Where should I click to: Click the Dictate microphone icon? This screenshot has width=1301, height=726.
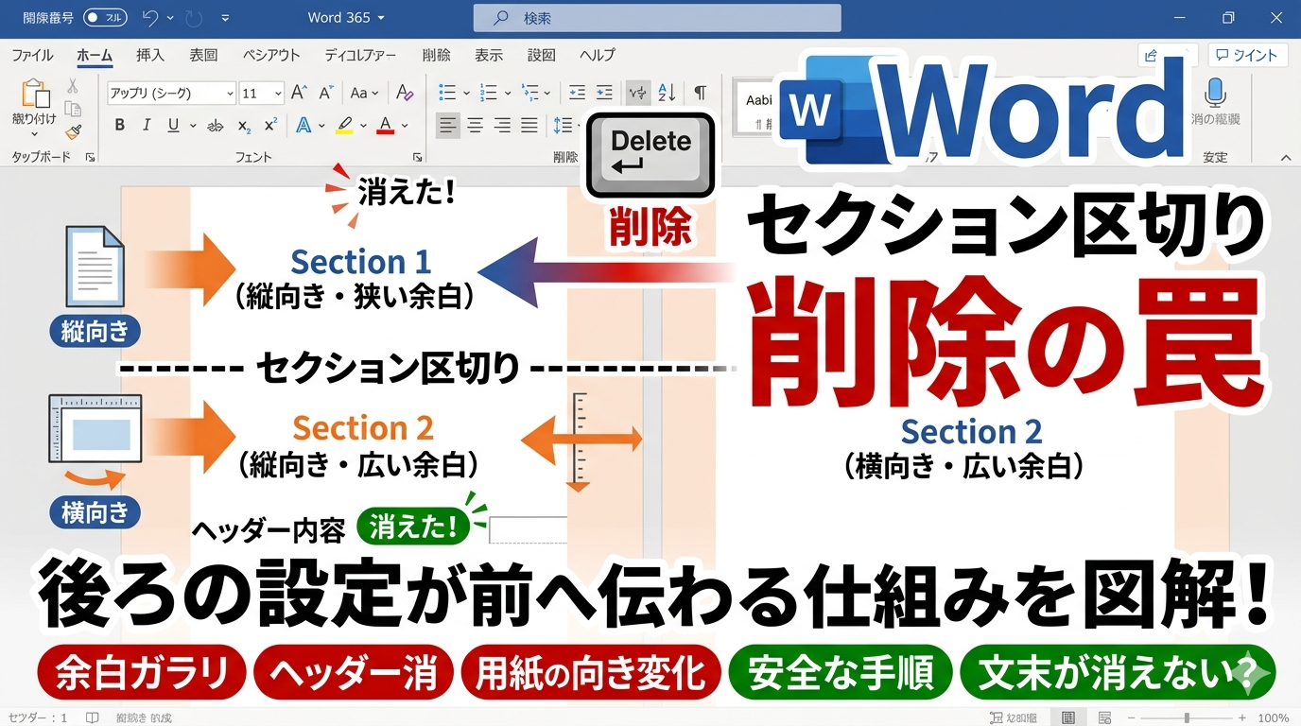(1215, 93)
